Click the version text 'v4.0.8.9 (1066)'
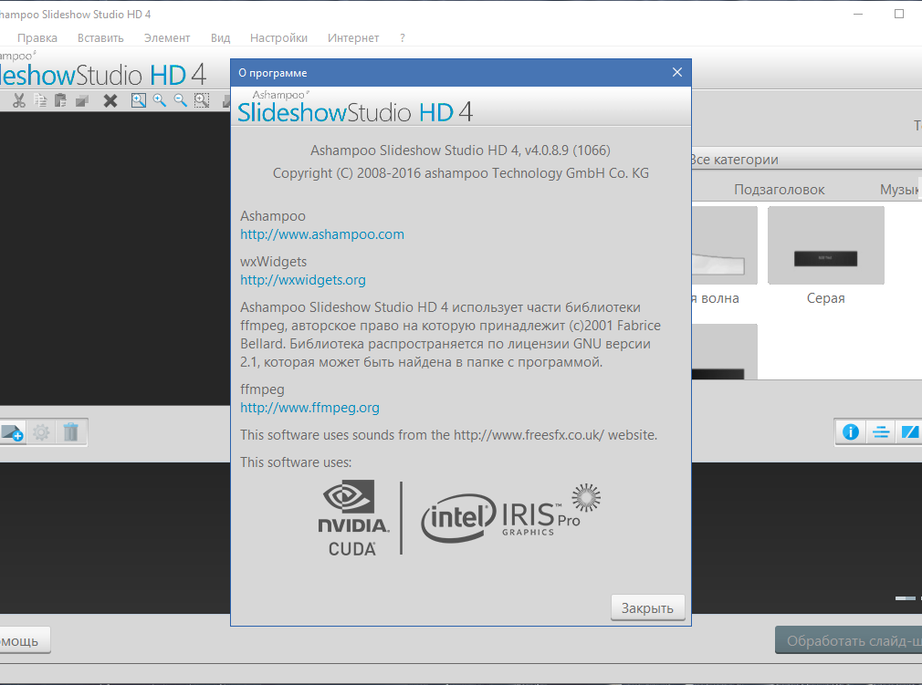Screen dimensions: 922x685 click(x=568, y=150)
